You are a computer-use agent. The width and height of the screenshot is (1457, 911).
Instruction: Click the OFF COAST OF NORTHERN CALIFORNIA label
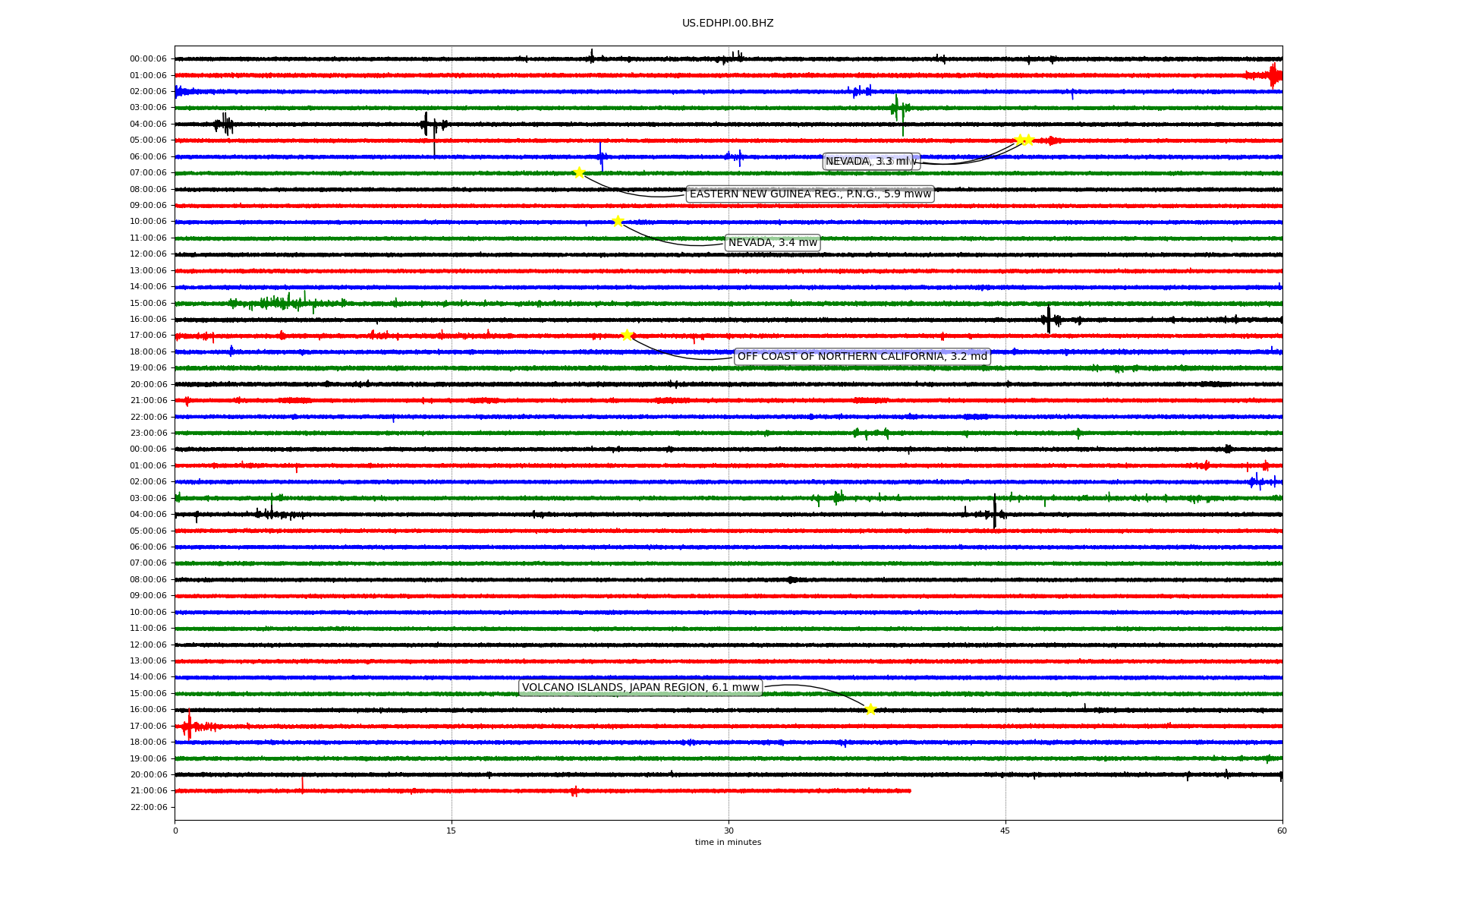pyautogui.click(x=862, y=357)
